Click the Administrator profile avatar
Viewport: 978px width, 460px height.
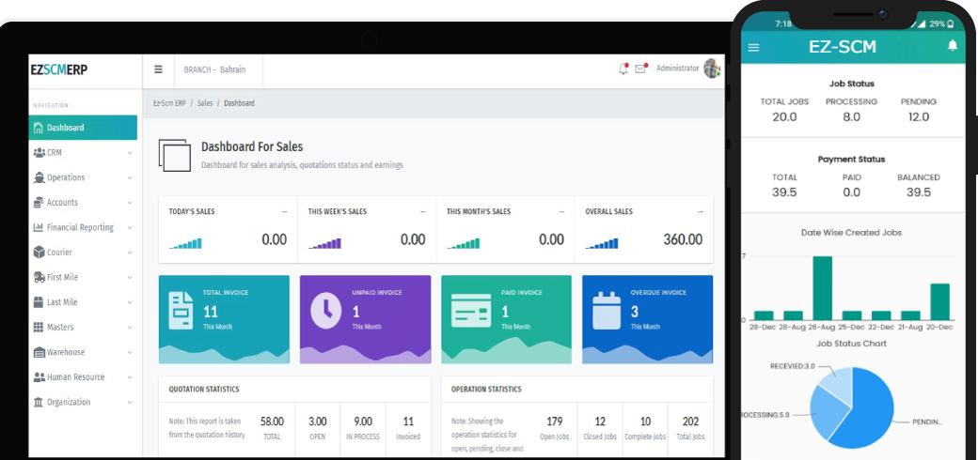[x=712, y=69]
